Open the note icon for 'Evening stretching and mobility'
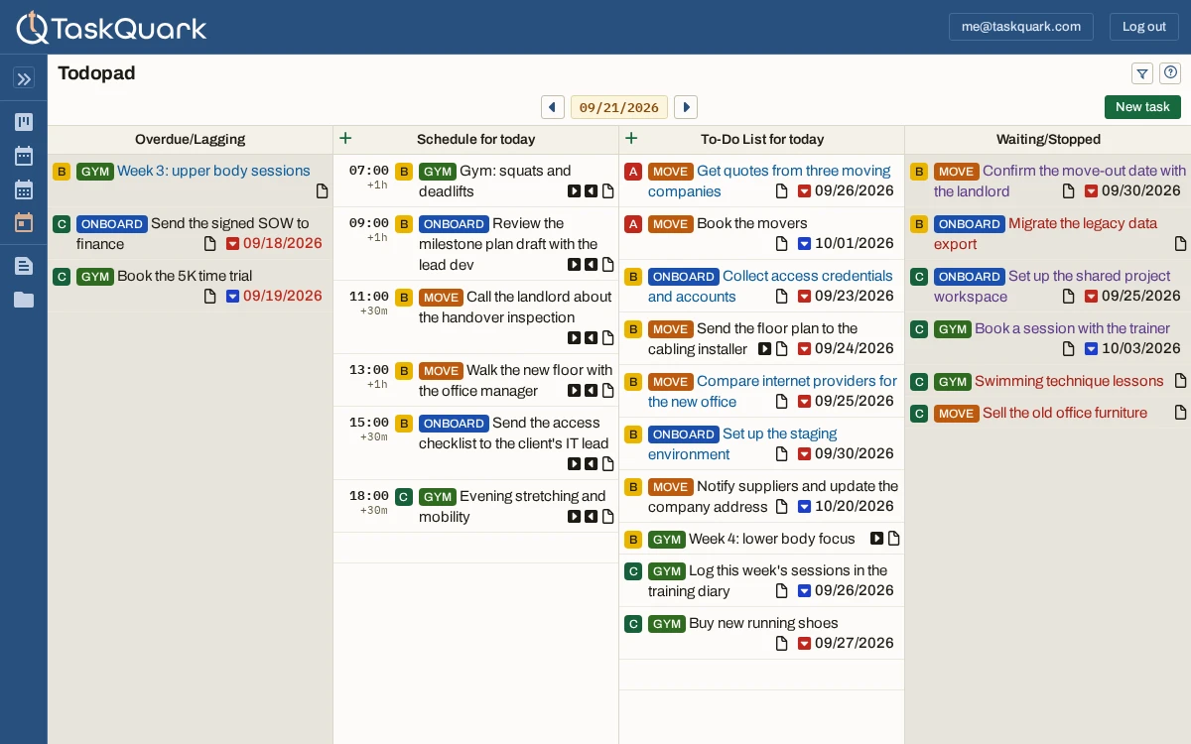This screenshot has width=1191, height=744. (608, 517)
